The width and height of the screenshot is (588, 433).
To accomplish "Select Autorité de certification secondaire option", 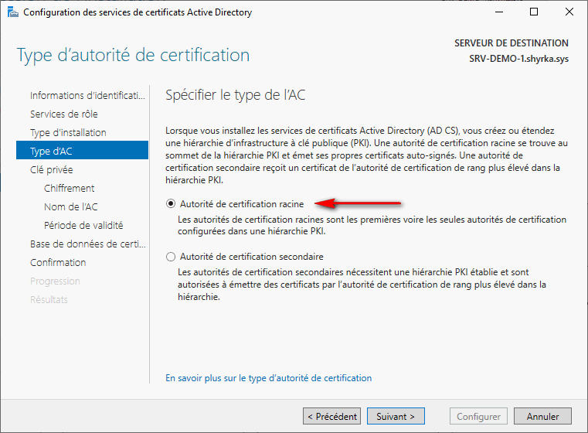I will coord(171,257).
